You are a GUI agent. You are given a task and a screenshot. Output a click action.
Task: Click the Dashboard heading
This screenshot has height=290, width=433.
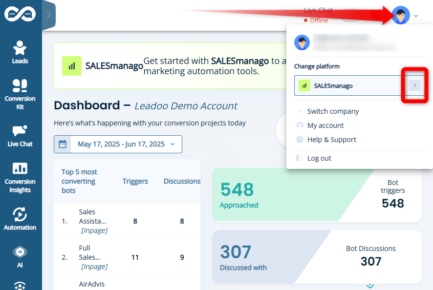point(87,105)
